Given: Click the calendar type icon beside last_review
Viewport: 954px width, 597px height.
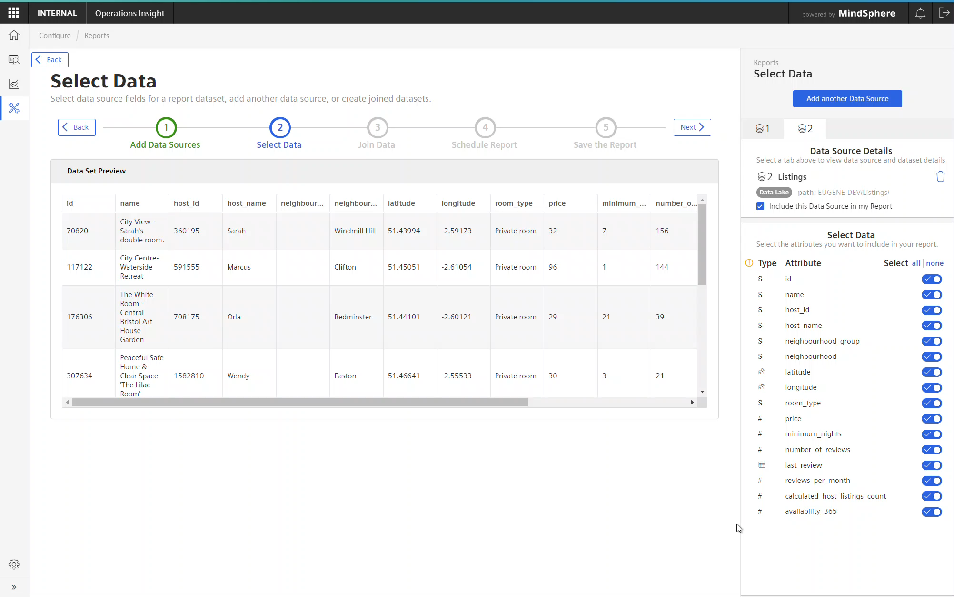Looking at the screenshot, I should [762, 465].
